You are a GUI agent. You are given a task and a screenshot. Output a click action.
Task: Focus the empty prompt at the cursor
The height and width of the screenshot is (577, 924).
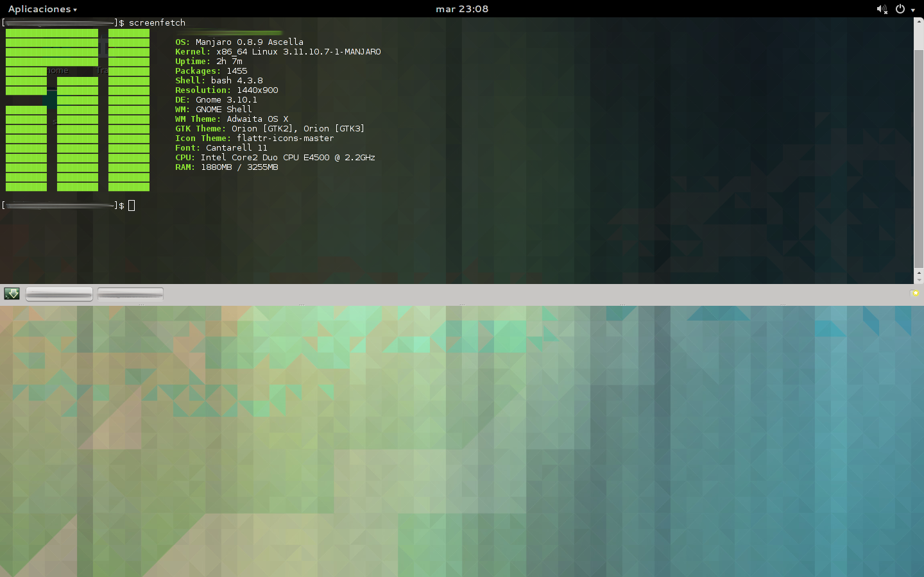132,206
